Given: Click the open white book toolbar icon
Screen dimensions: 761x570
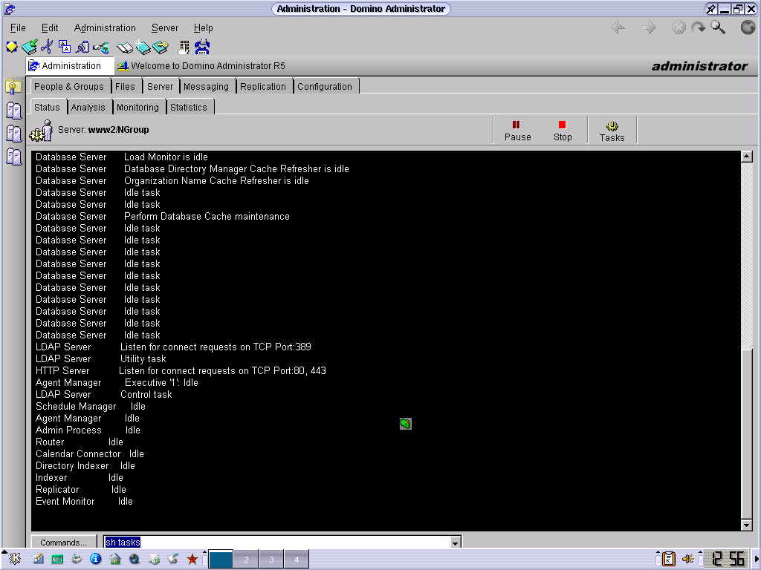Looking at the screenshot, I should 125,47.
